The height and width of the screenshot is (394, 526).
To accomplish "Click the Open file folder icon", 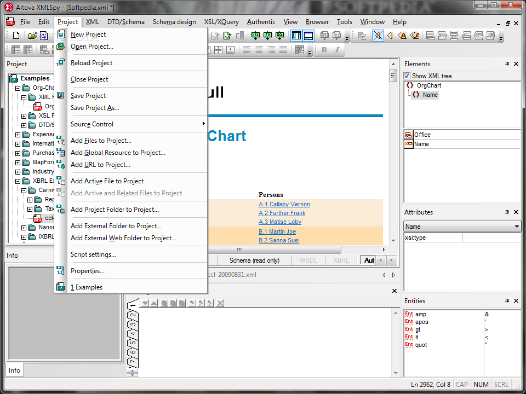I will point(32,35).
